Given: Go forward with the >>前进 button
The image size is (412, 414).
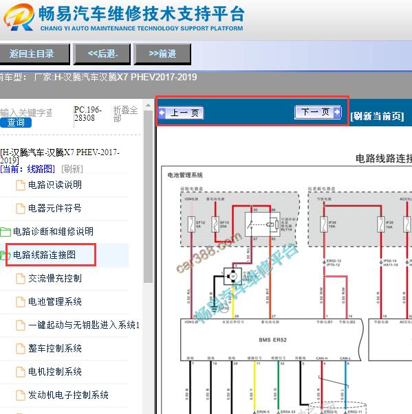Looking at the screenshot, I should point(162,54).
